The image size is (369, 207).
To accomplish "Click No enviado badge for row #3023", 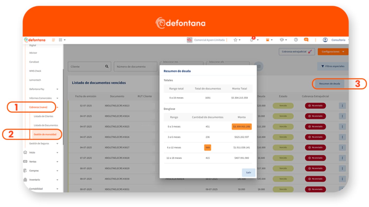I will (x=315, y=106).
